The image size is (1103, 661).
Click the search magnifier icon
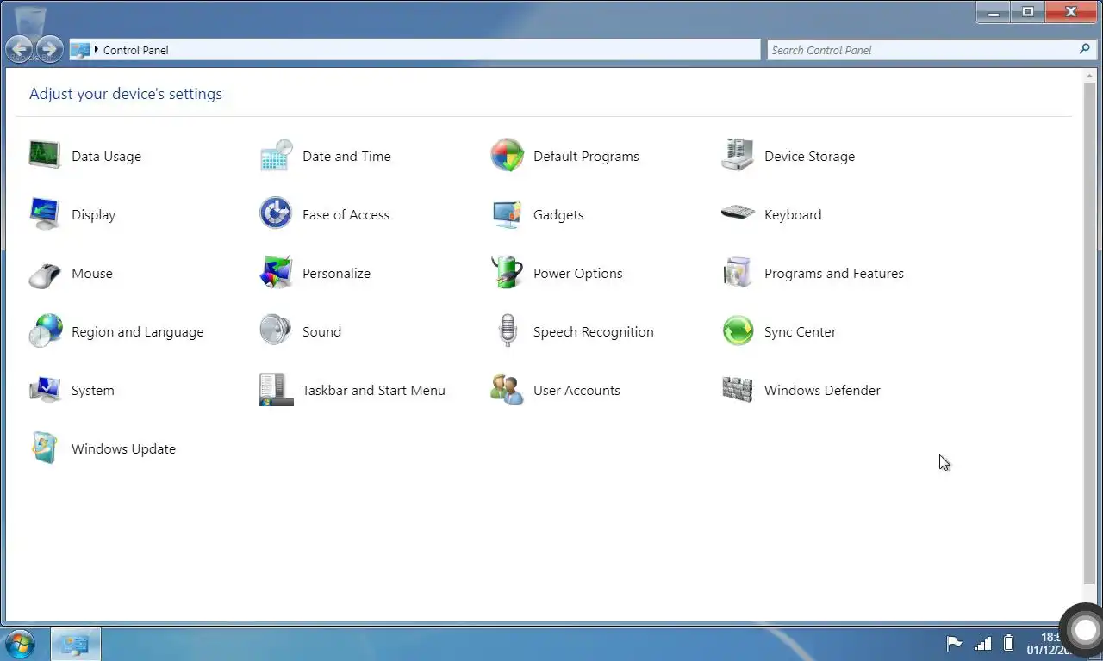1084,49
